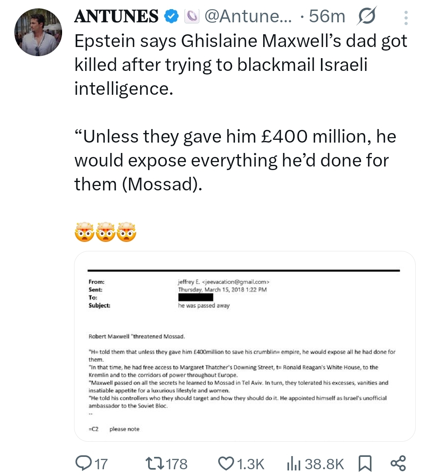
Task: Click the blue verified checkmark badge
Action: 172,16
